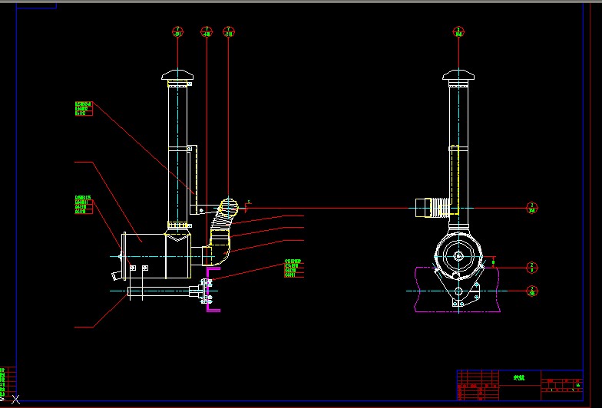The image size is (602, 408).
Task: Select the rain cap atop the right view stack
Action: pyautogui.click(x=459, y=75)
